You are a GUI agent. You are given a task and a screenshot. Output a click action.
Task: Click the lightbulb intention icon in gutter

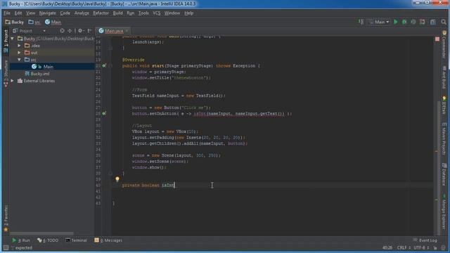coord(117,179)
